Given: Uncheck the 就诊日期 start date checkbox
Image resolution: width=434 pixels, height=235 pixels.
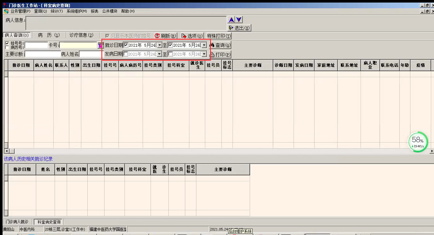Looking at the screenshot, I should [x=126, y=45].
